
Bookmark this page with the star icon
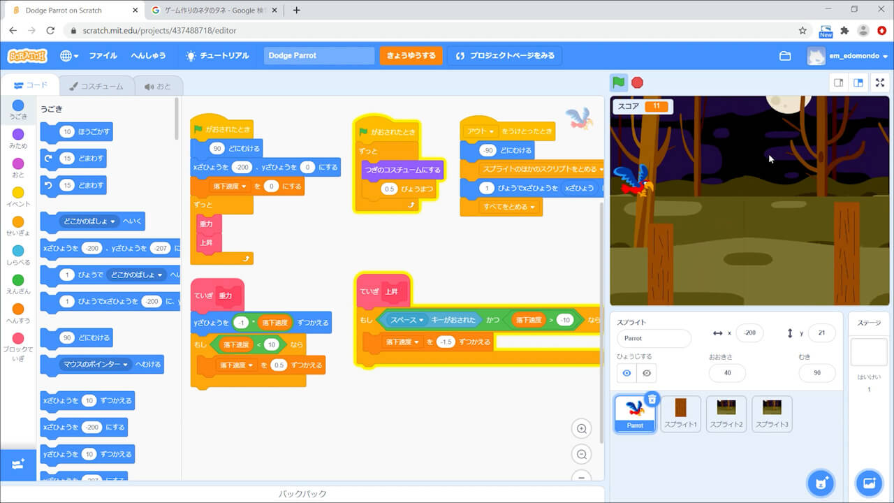[803, 31]
